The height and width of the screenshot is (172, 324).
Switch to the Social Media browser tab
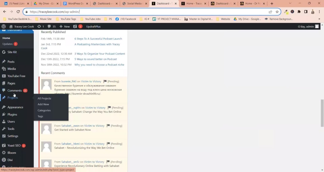point(134,4)
